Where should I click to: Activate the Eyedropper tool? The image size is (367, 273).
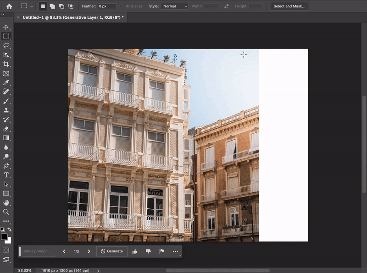point(6,82)
